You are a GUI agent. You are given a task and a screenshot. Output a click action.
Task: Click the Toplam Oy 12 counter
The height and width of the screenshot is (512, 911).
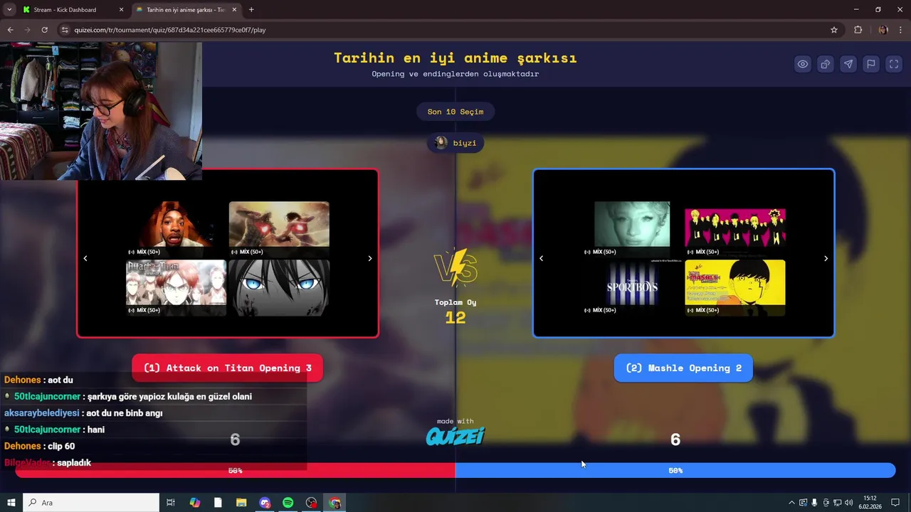coord(455,311)
